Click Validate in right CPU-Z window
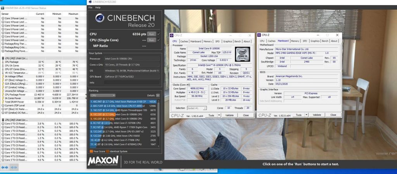This screenshot has height=174, width=397. tap(317, 115)
